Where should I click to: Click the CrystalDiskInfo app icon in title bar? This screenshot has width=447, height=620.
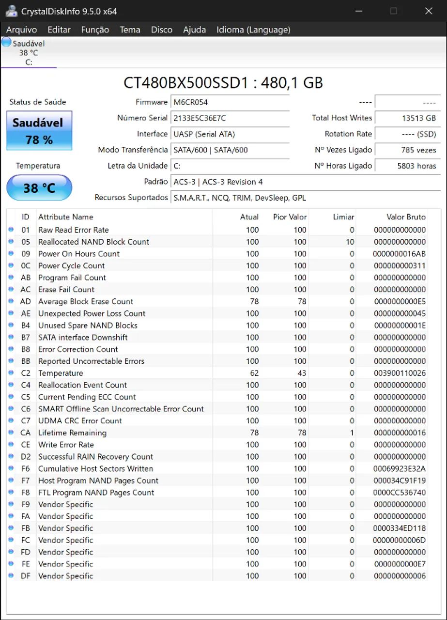[x=12, y=11]
